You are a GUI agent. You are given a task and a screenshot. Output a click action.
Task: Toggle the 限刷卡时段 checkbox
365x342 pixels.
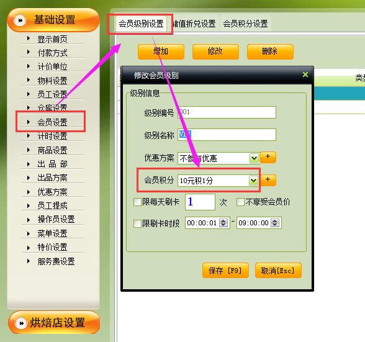click(137, 223)
